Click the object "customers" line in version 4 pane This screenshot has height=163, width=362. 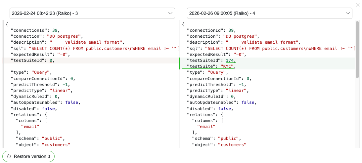click(x=219, y=144)
